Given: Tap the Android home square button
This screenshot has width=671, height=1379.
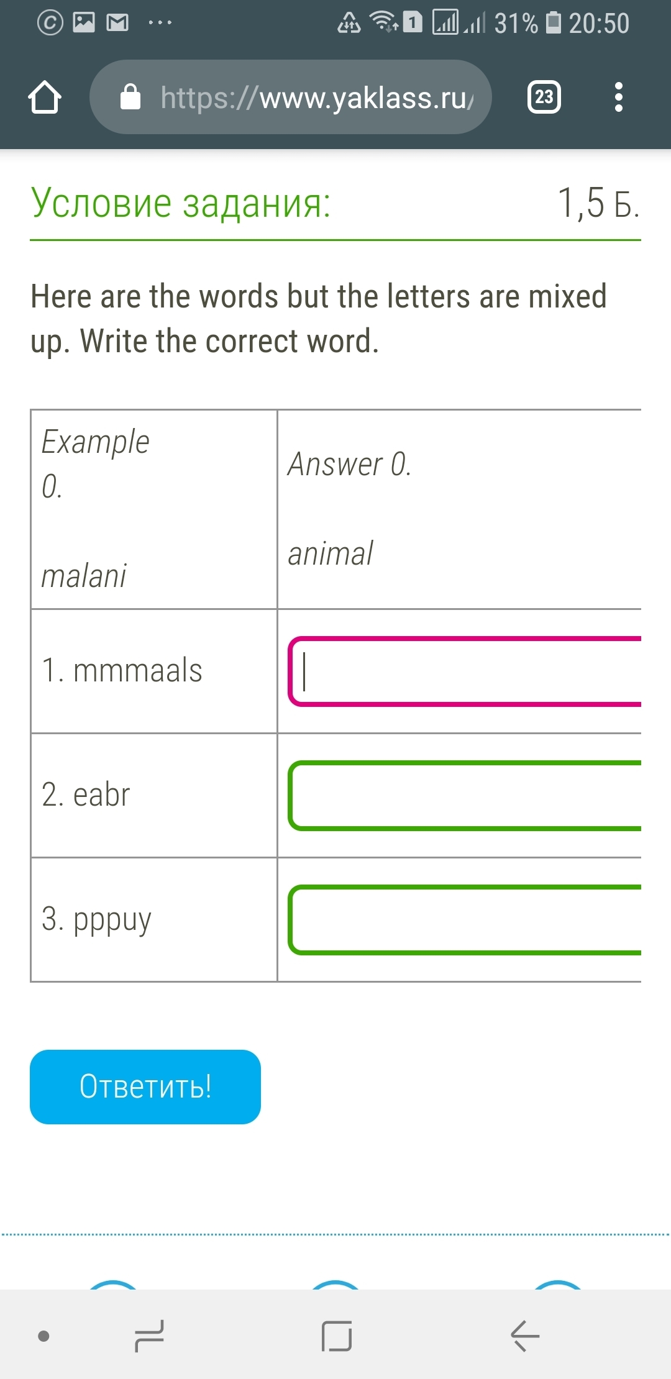Looking at the screenshot, I should (x=336, y=1336).
